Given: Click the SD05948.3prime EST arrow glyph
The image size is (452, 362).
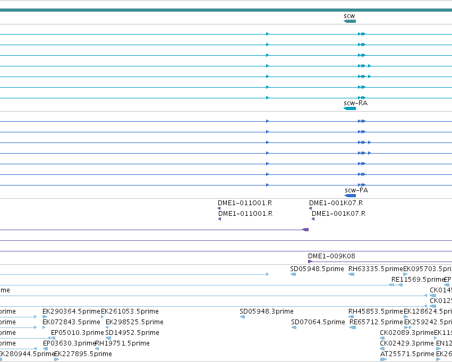Looking at the screenshot, I should pos(242,317).
